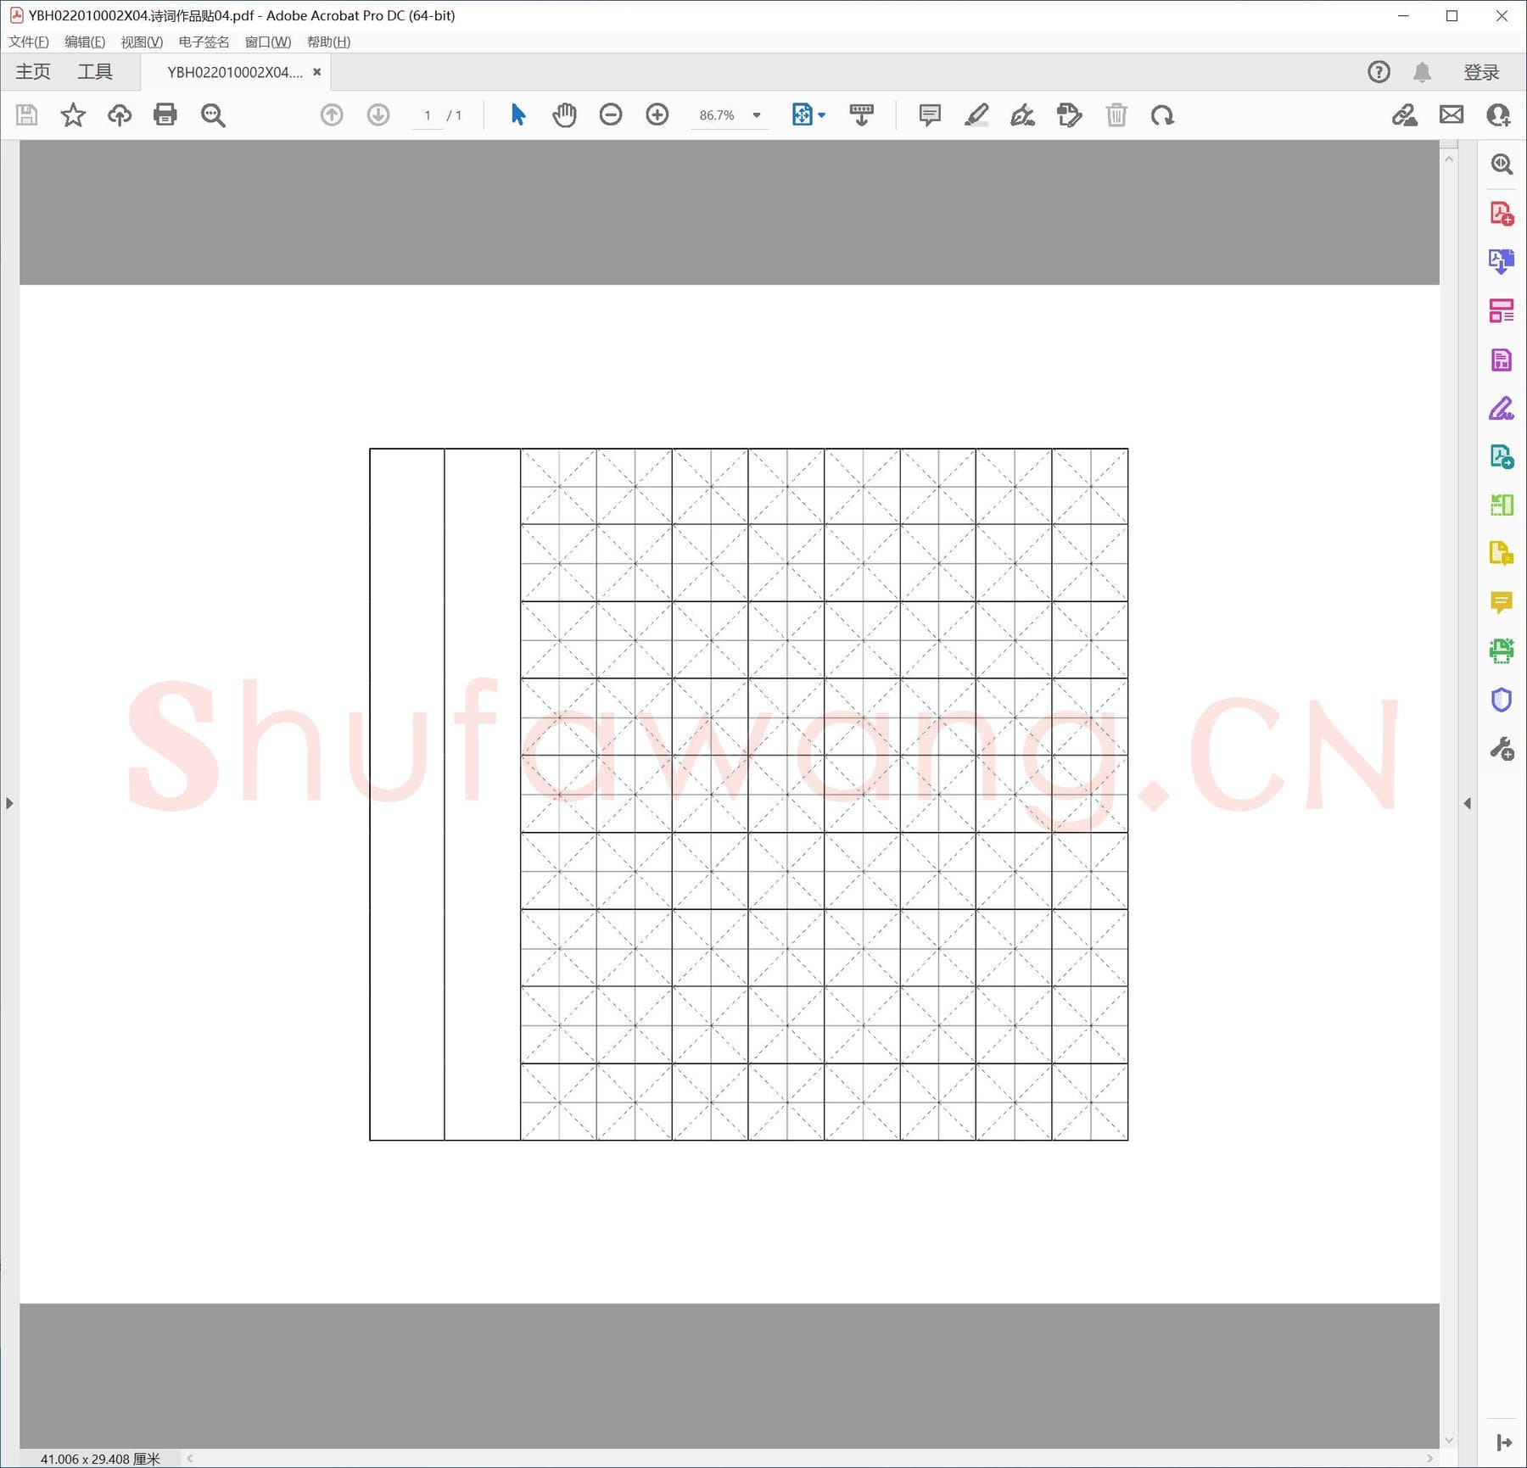The width and height of the screenshot is (1527, 1468).
Task: Open Combine Files teal sidebar tool
Action: pos(1502,457)
